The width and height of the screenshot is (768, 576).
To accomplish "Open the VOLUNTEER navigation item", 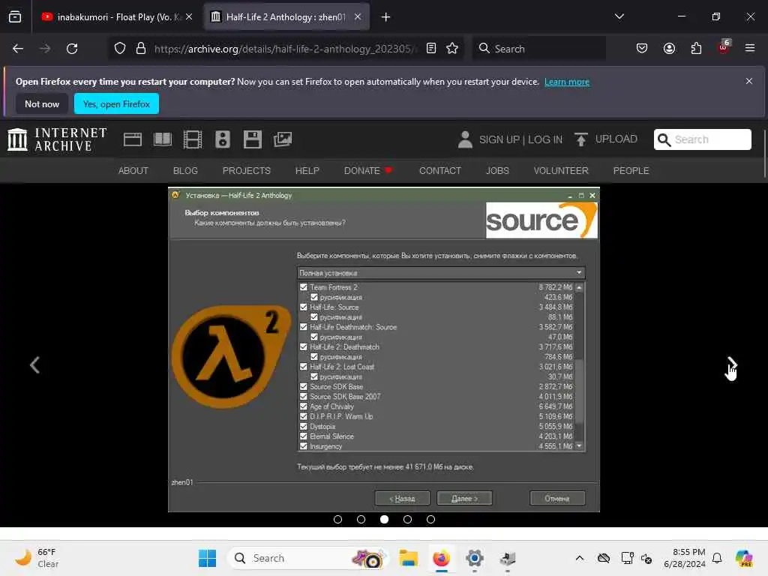I will coord(561,170).
